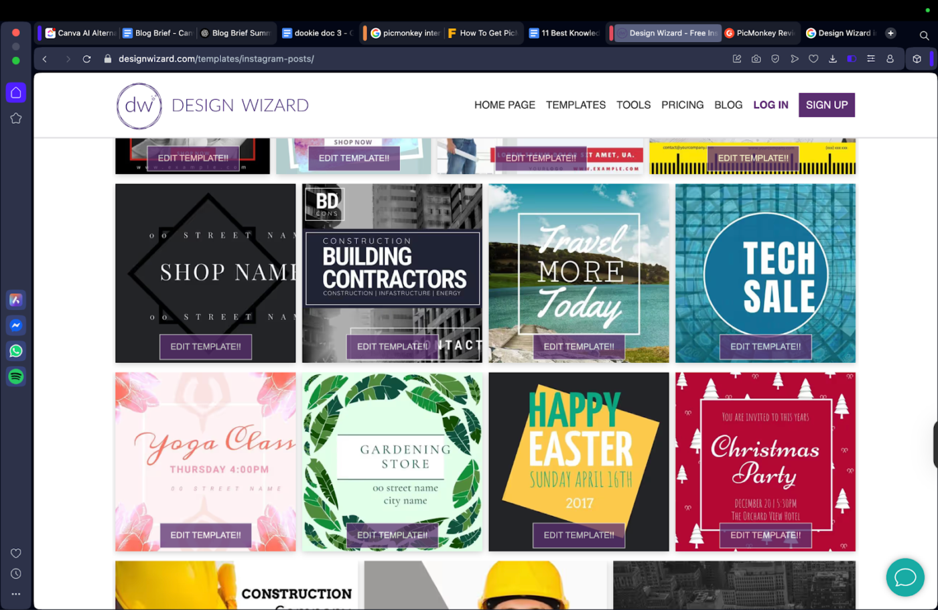Save page to bookmarks via heart icon
The image size is (938, 610).
pyautogui.click(x=813, y=58)
